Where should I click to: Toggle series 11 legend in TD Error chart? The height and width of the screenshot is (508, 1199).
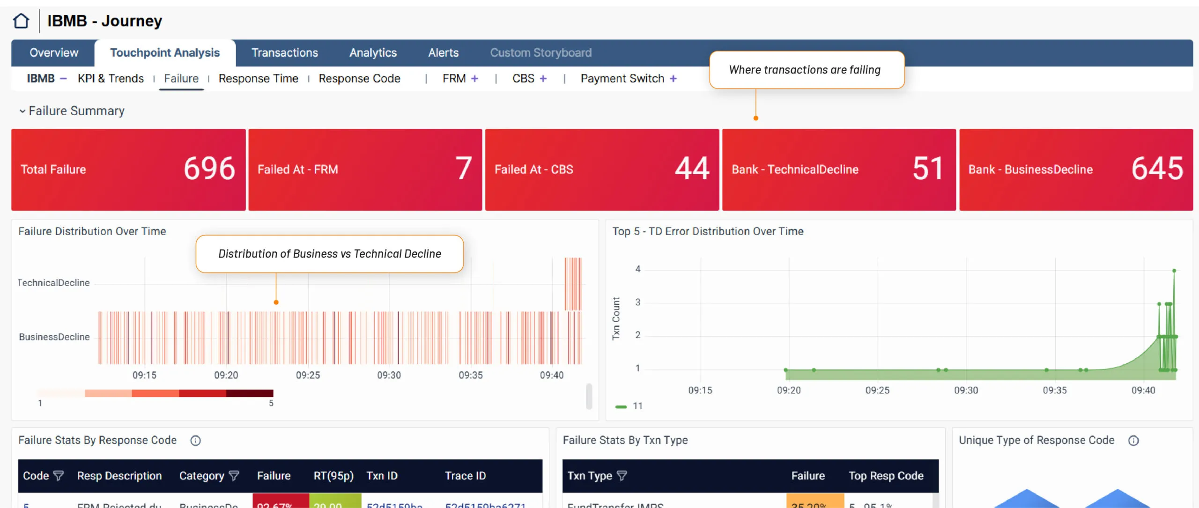[x=629, y=406]
